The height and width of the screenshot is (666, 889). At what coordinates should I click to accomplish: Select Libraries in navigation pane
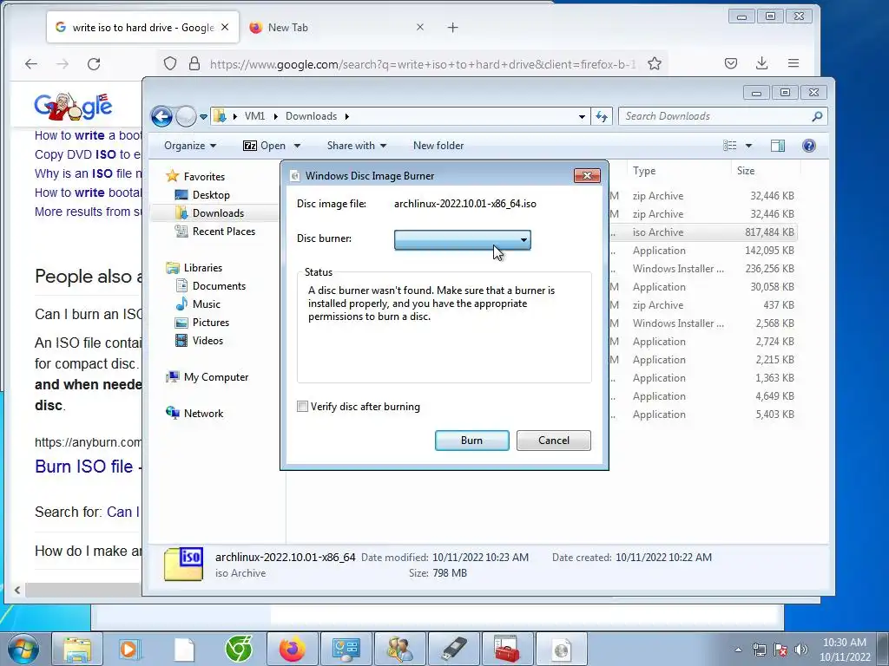[x=203, y=267]
